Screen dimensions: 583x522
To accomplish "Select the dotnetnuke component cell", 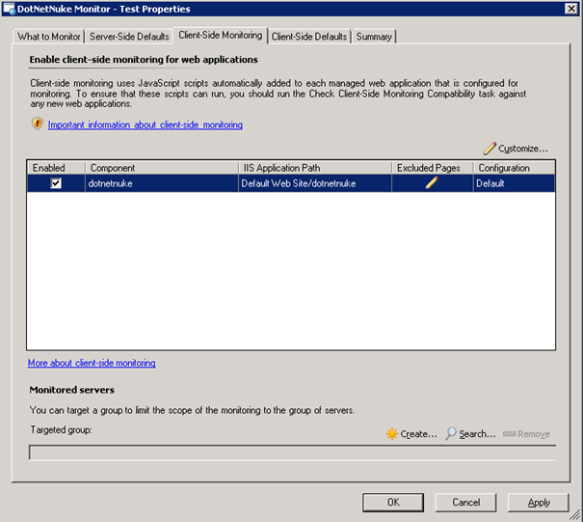I will (162, 183).
